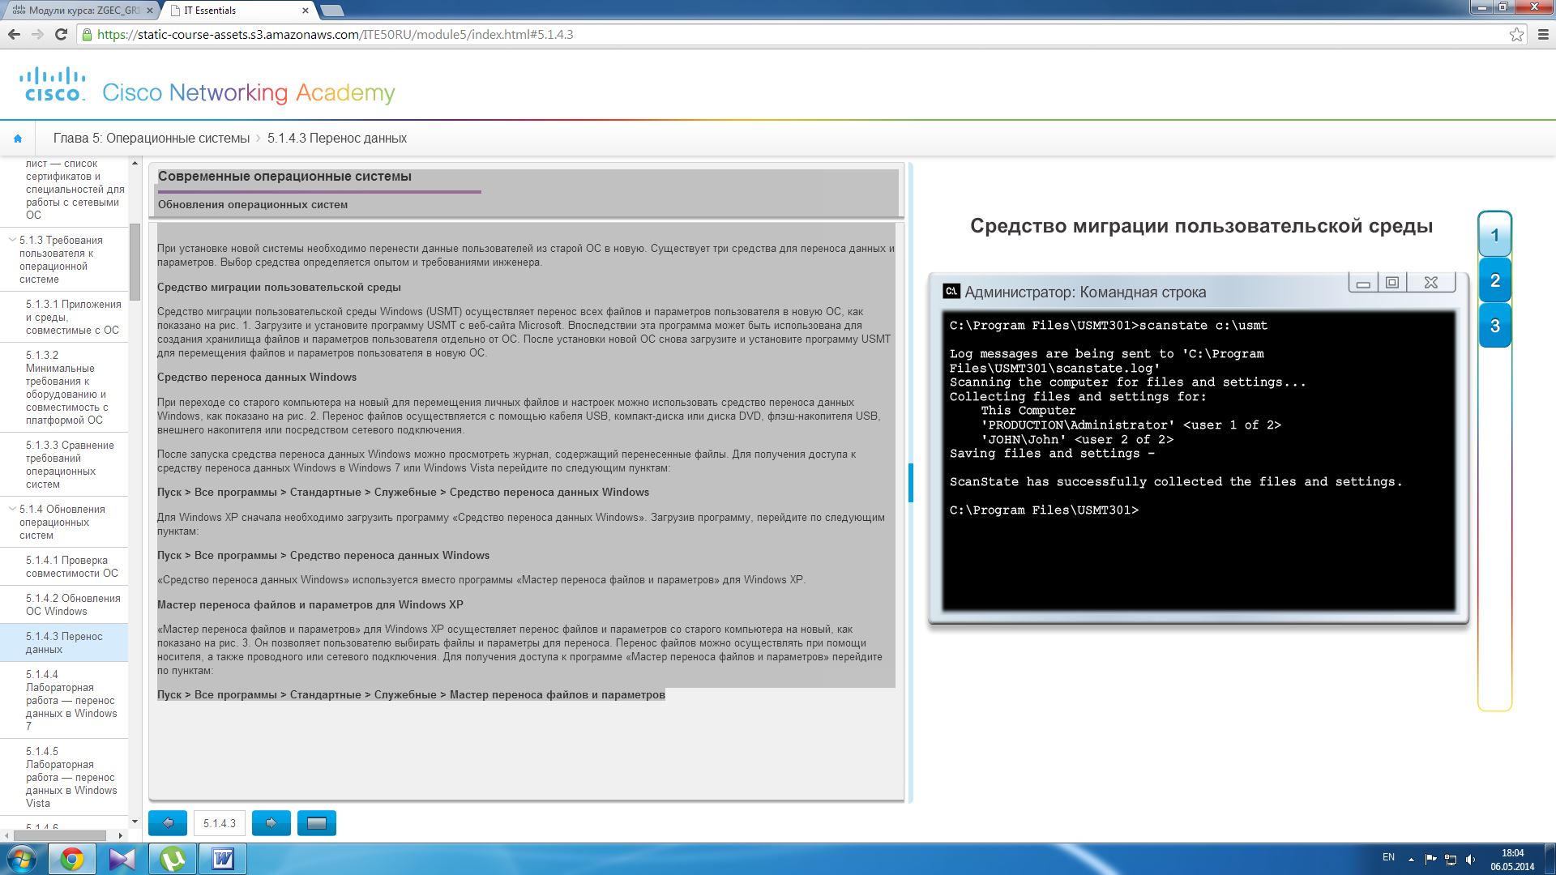This screenshot has height=875, width=1556.
Task: Click the Show desktop button
Action: tap(1550, 859)
